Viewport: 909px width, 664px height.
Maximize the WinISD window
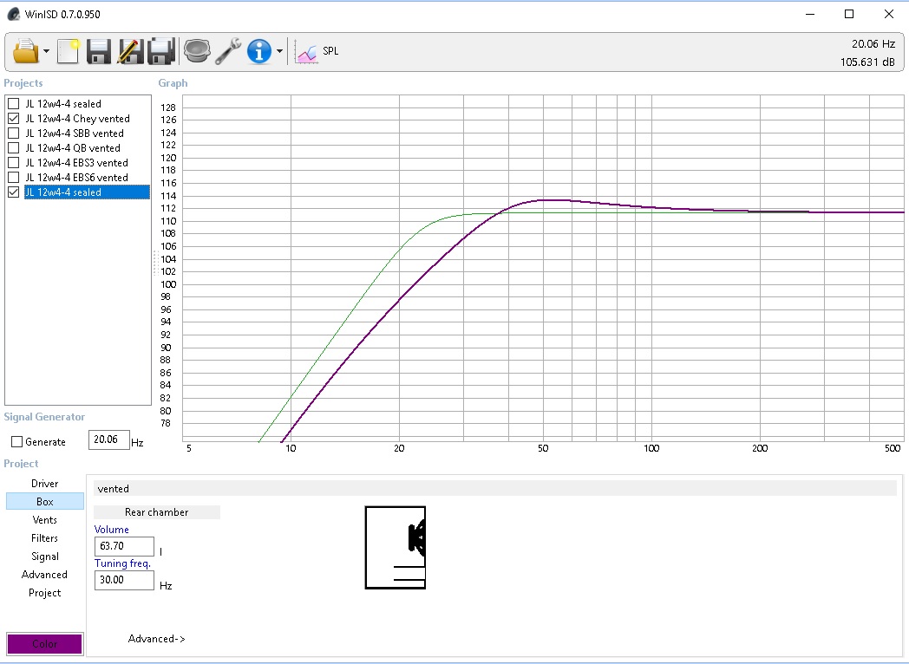pos(849,14)
